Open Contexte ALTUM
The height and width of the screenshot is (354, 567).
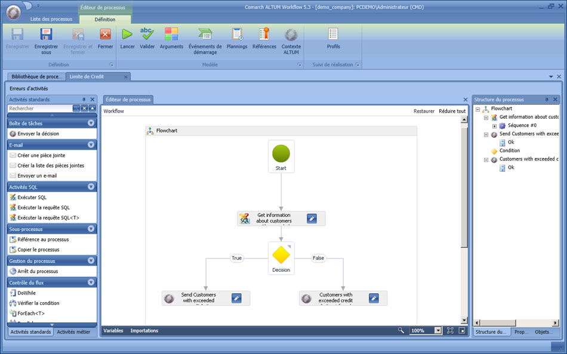[x=291, y=41]
